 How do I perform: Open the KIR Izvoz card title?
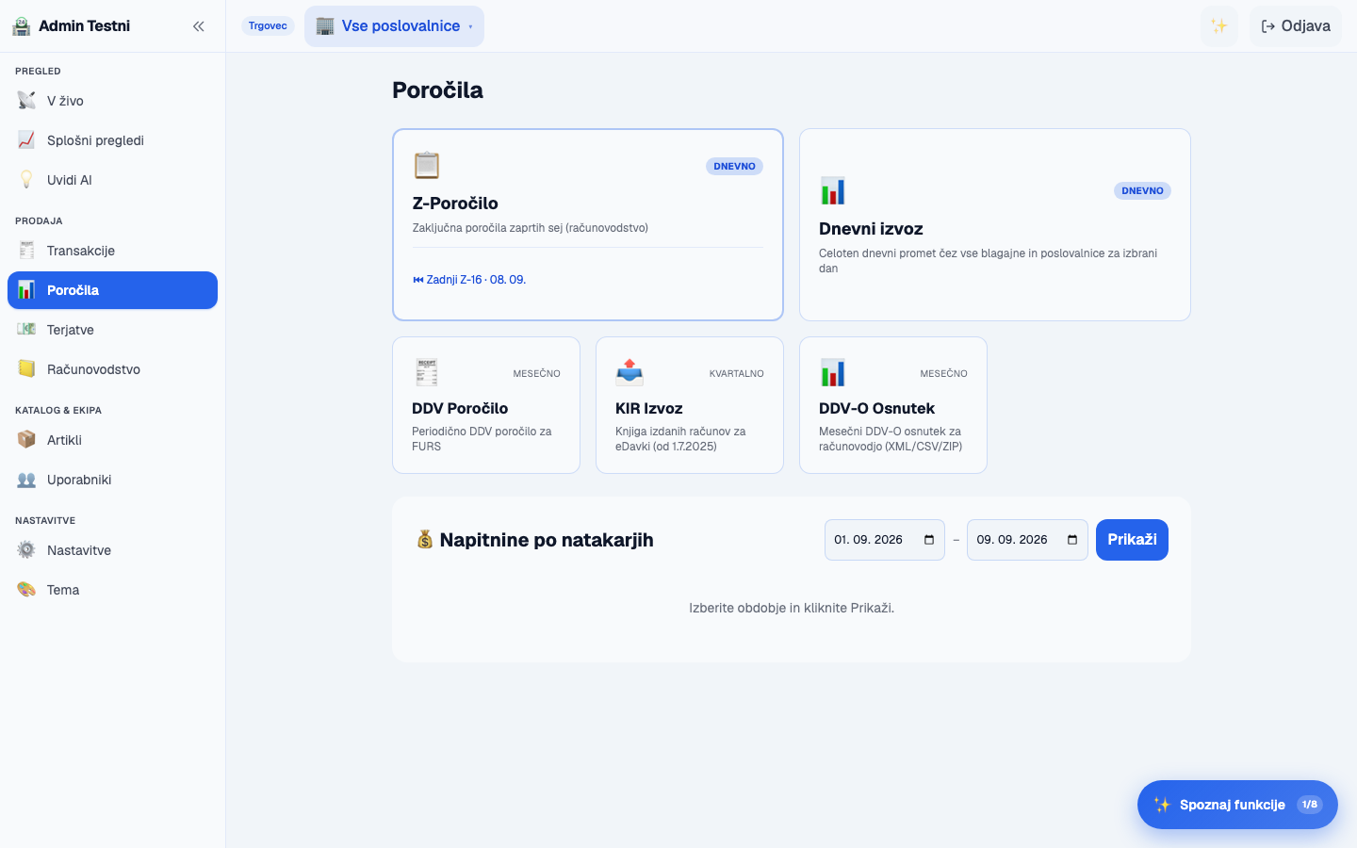(649, 408)
